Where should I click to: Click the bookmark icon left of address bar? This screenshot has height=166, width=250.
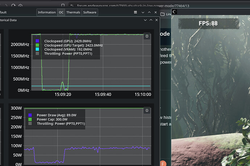(63, 6)
